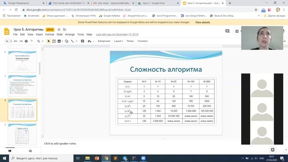Click the Google Slides home logo
Viewport: 288px width, 162px height.
7,31
